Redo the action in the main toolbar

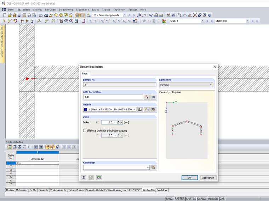click(46, 15)
